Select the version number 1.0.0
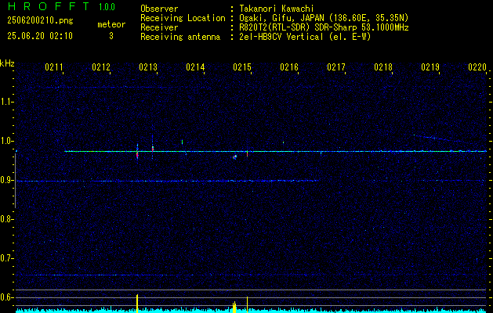 pyautogui.click(x=107, y=7)
